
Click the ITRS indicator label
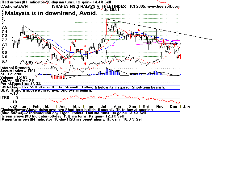pyautogui.click(x=4, y=98)
